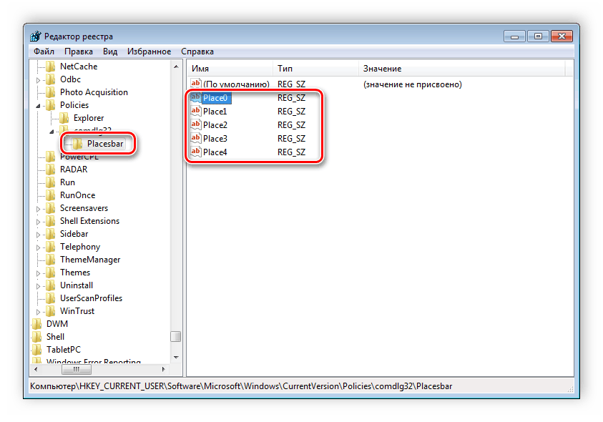Open the Избранное menu
The image size is (603, 422).
[x=149, y=51]
